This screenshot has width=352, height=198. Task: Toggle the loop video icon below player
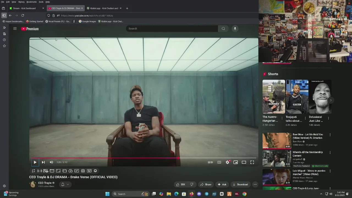click(x=33, y=171)
